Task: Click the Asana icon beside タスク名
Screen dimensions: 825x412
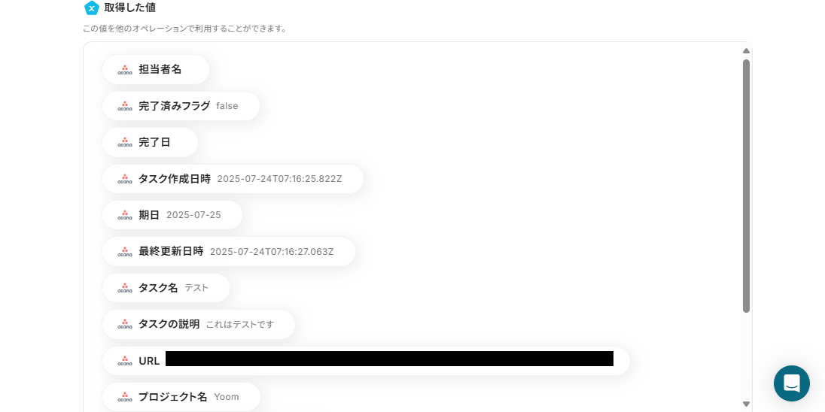Action: 125,288
